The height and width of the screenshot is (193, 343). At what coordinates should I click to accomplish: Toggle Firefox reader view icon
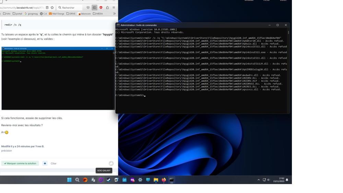click(x=47, y=7)
